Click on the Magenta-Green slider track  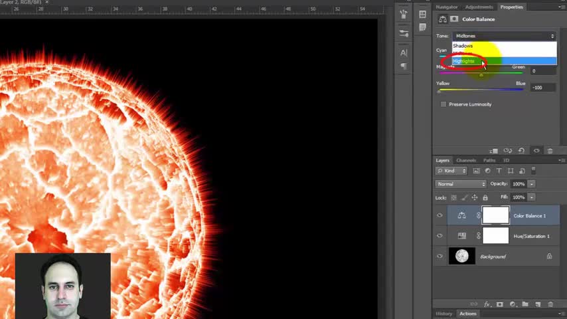481,73
